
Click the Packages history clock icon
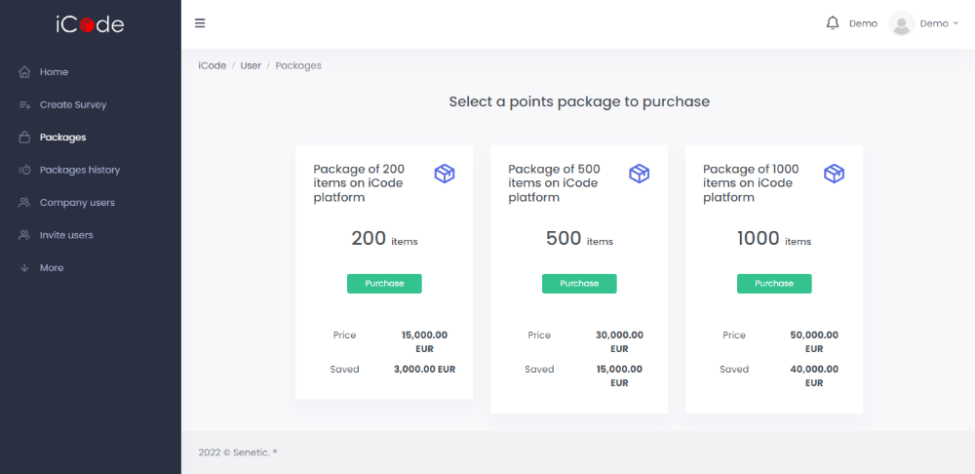click(24, 171)
